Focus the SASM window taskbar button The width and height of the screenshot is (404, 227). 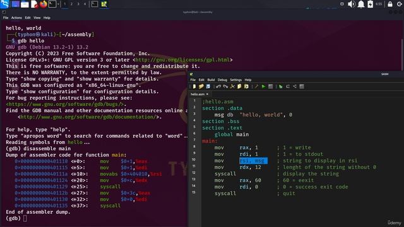coord(104,4)
